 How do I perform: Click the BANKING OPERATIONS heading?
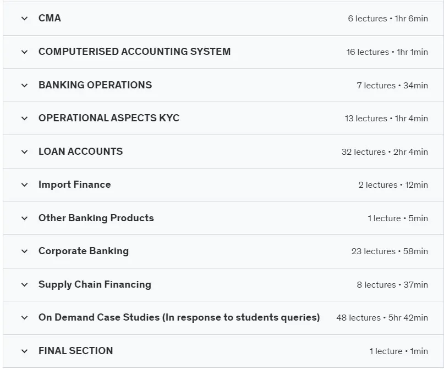tap(95, 85)
